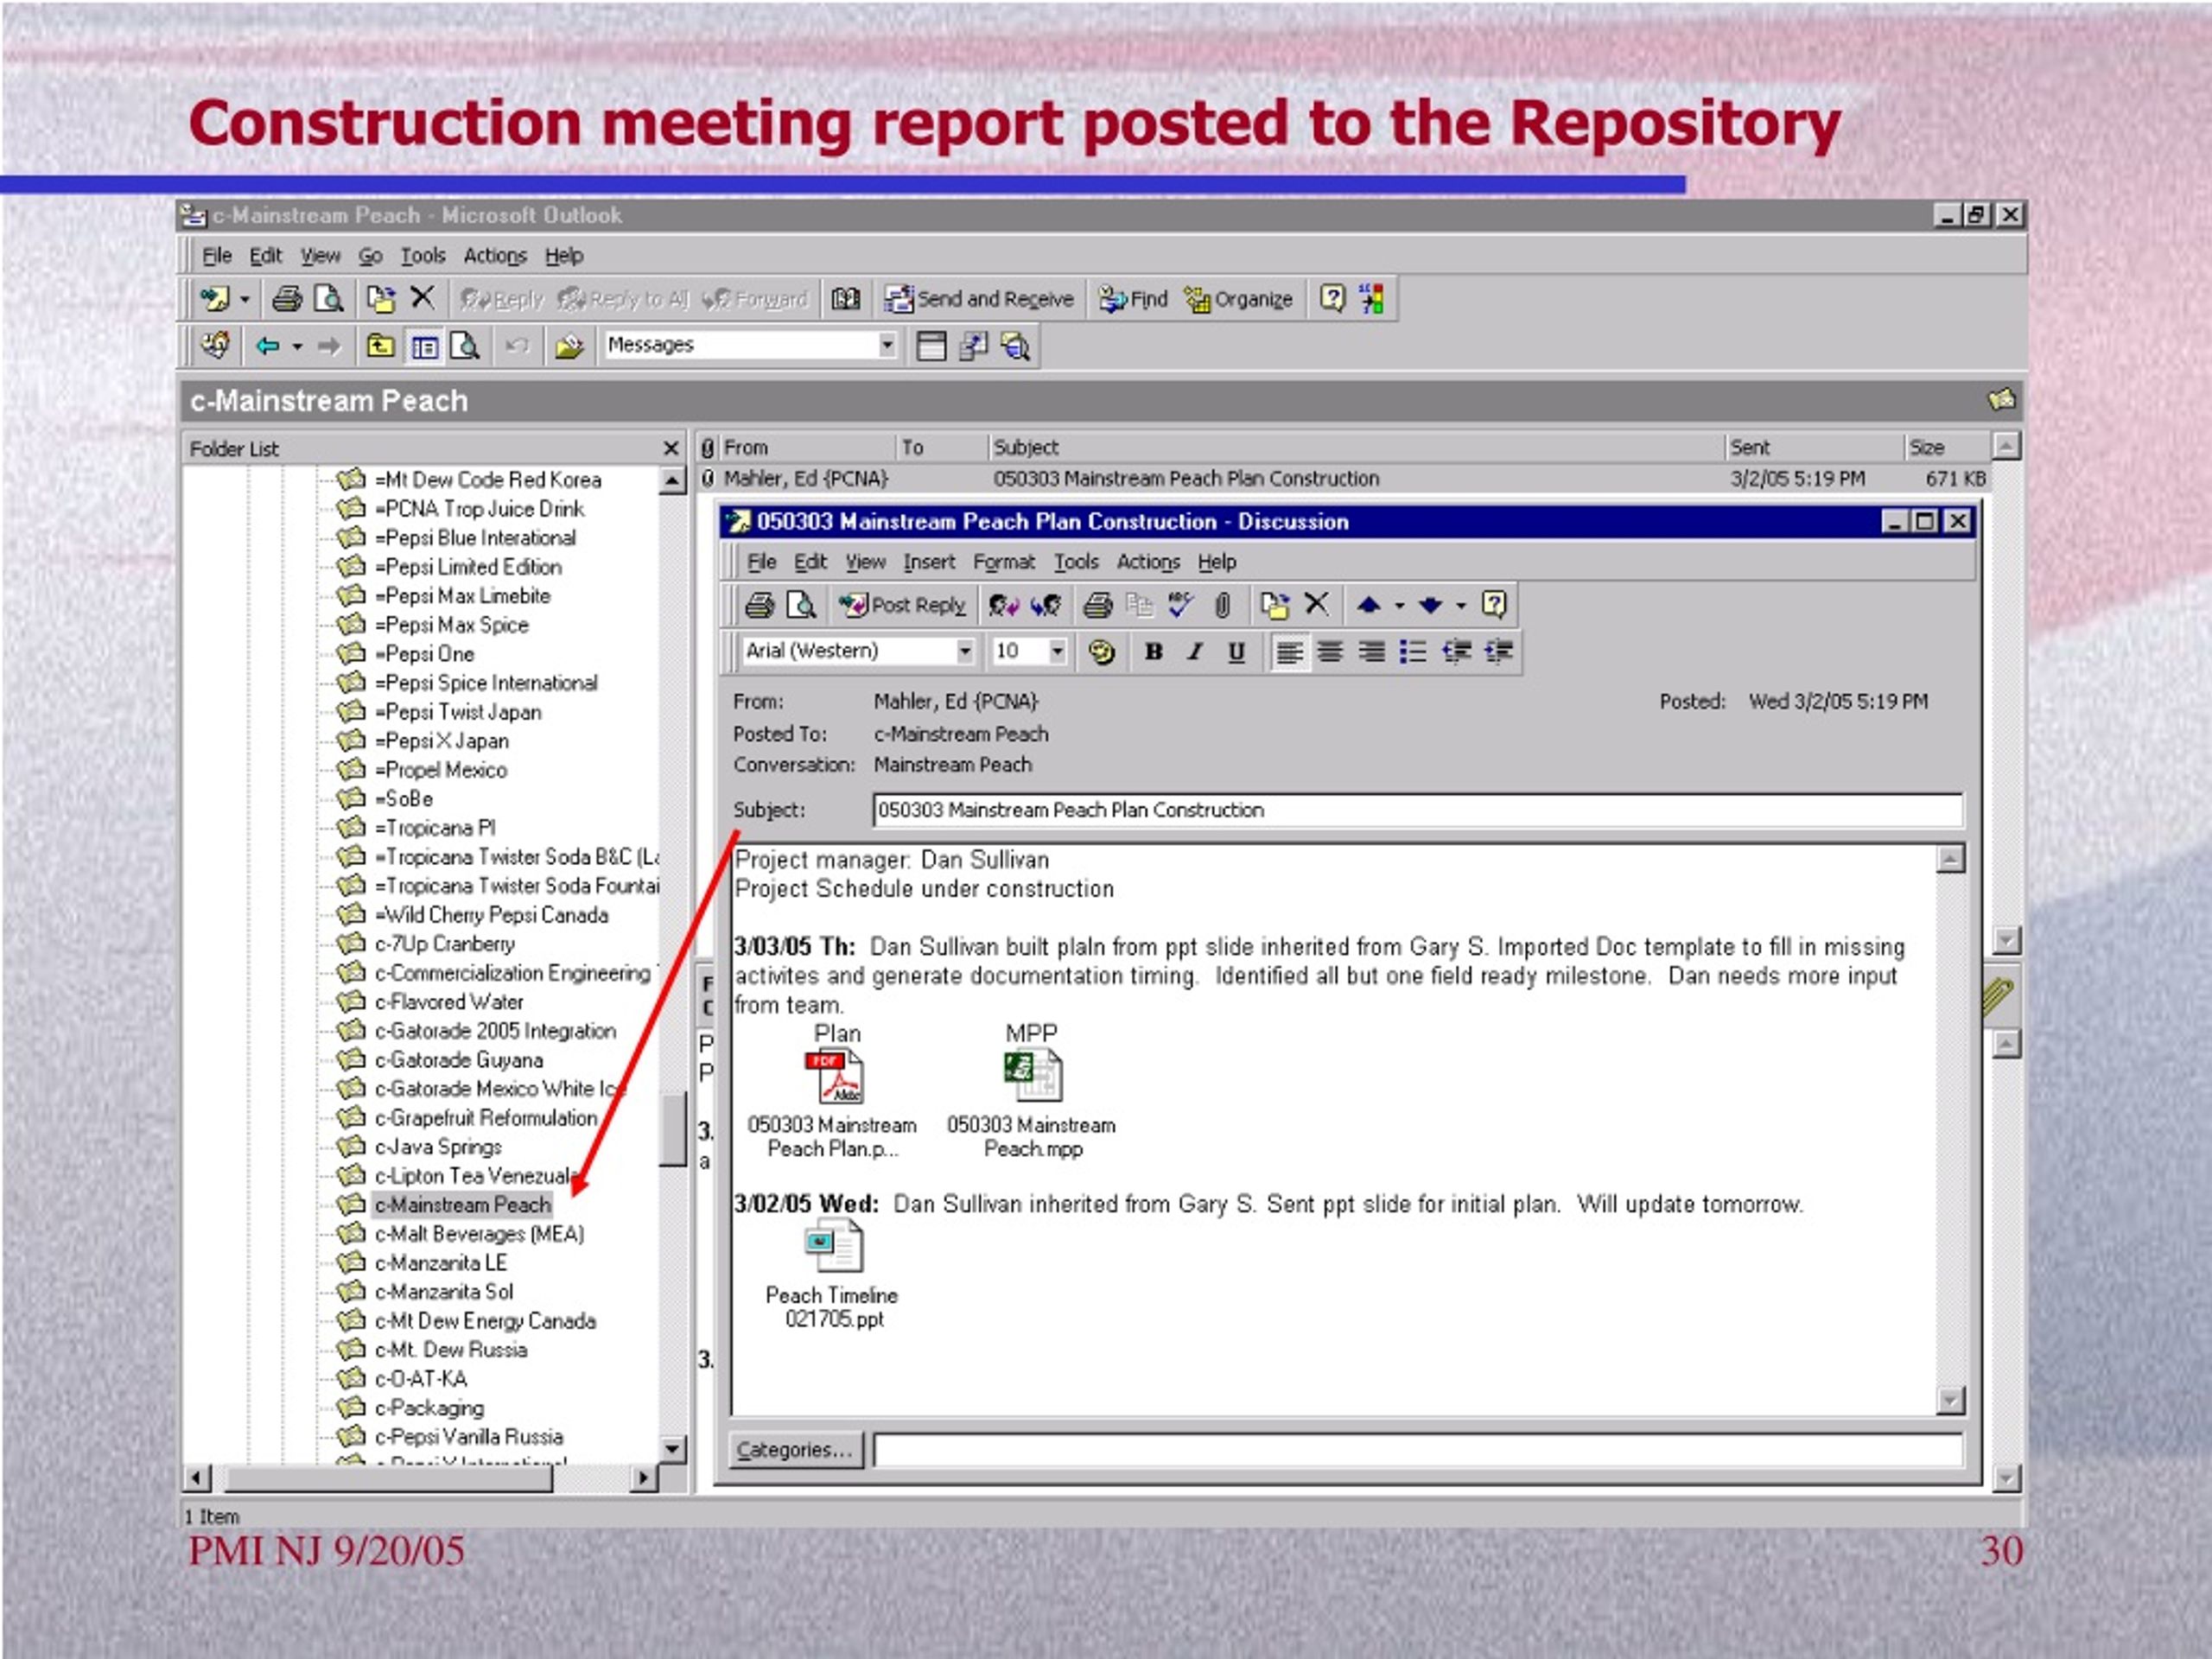Select the c-Gatorade Guyana folder
Image resolution: width=2212 pixels, height=1659 pixels.
click(x=459, y=1060)
